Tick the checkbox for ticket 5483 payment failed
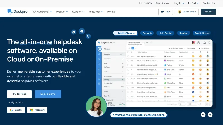The height and width of the screenshot is (125, 223). [x=128, y=56]
